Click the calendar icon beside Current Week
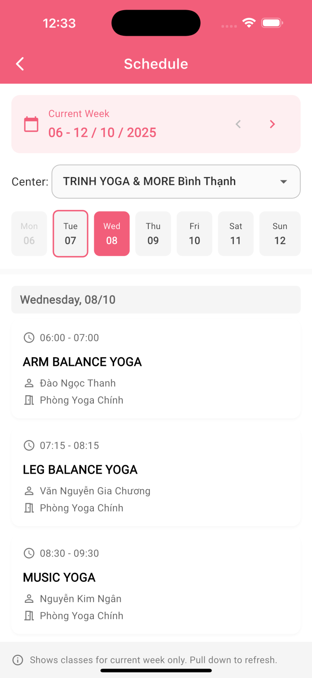 pos(31,124)
